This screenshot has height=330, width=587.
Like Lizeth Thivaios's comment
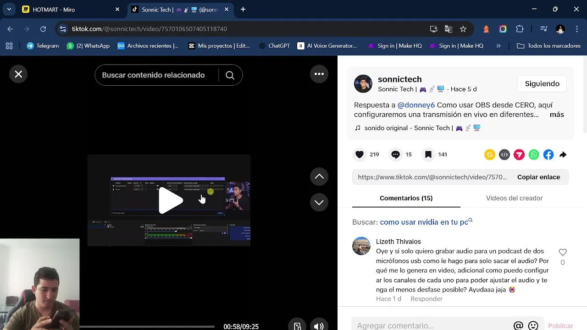(563, 252)
